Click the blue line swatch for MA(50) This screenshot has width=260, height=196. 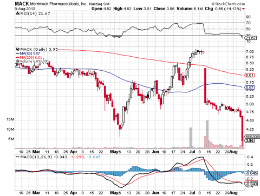tap(18, 53)
